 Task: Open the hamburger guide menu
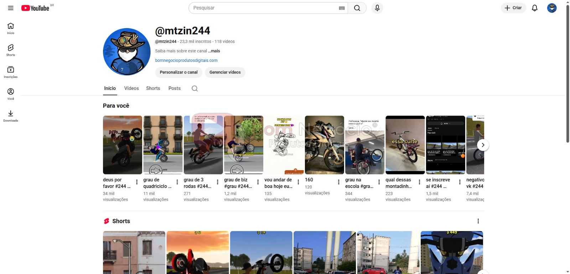(x=11, y=8)
